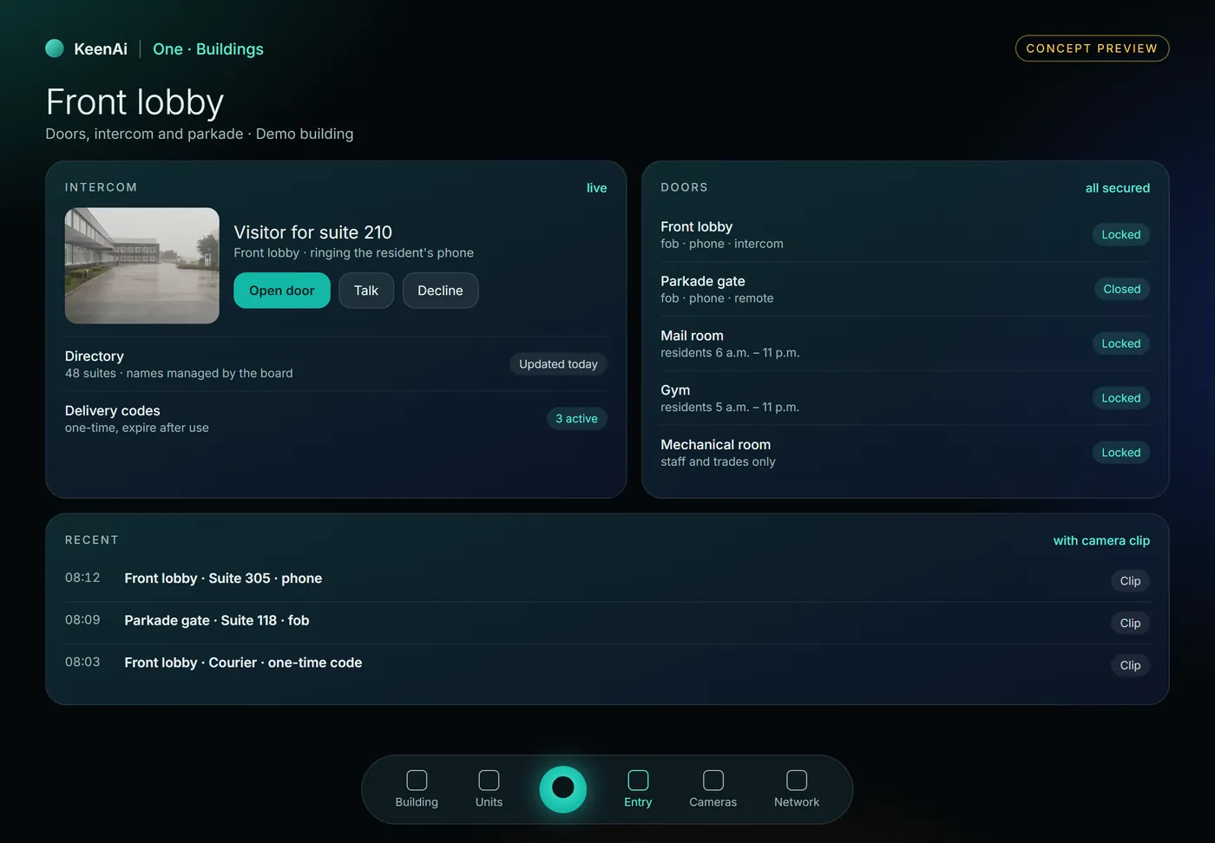Select the Mail room door name

[692, 336]
